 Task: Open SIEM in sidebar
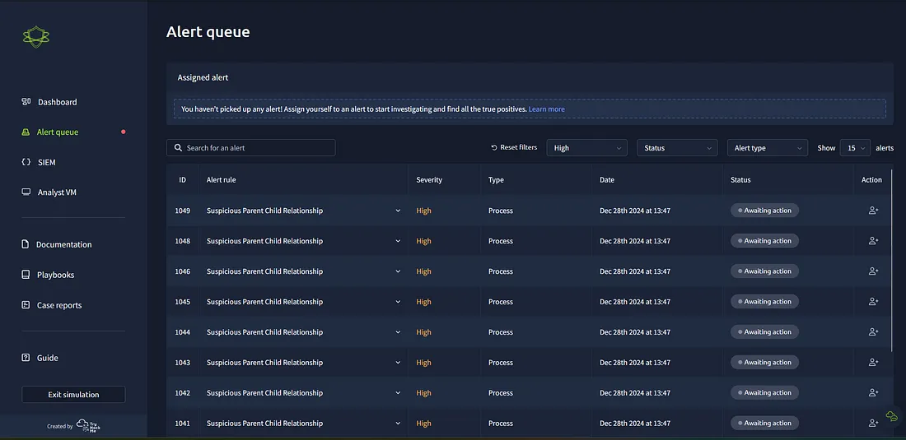click(46, 163)
